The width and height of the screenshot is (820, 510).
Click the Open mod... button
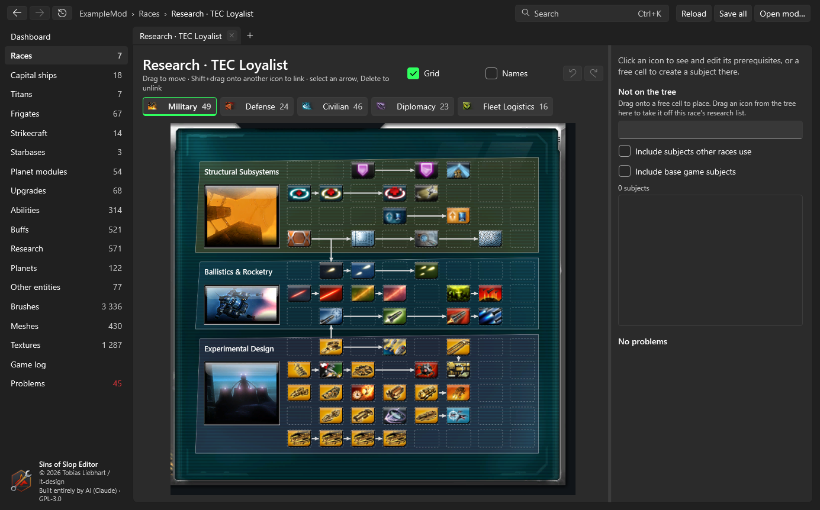point(782,14)
